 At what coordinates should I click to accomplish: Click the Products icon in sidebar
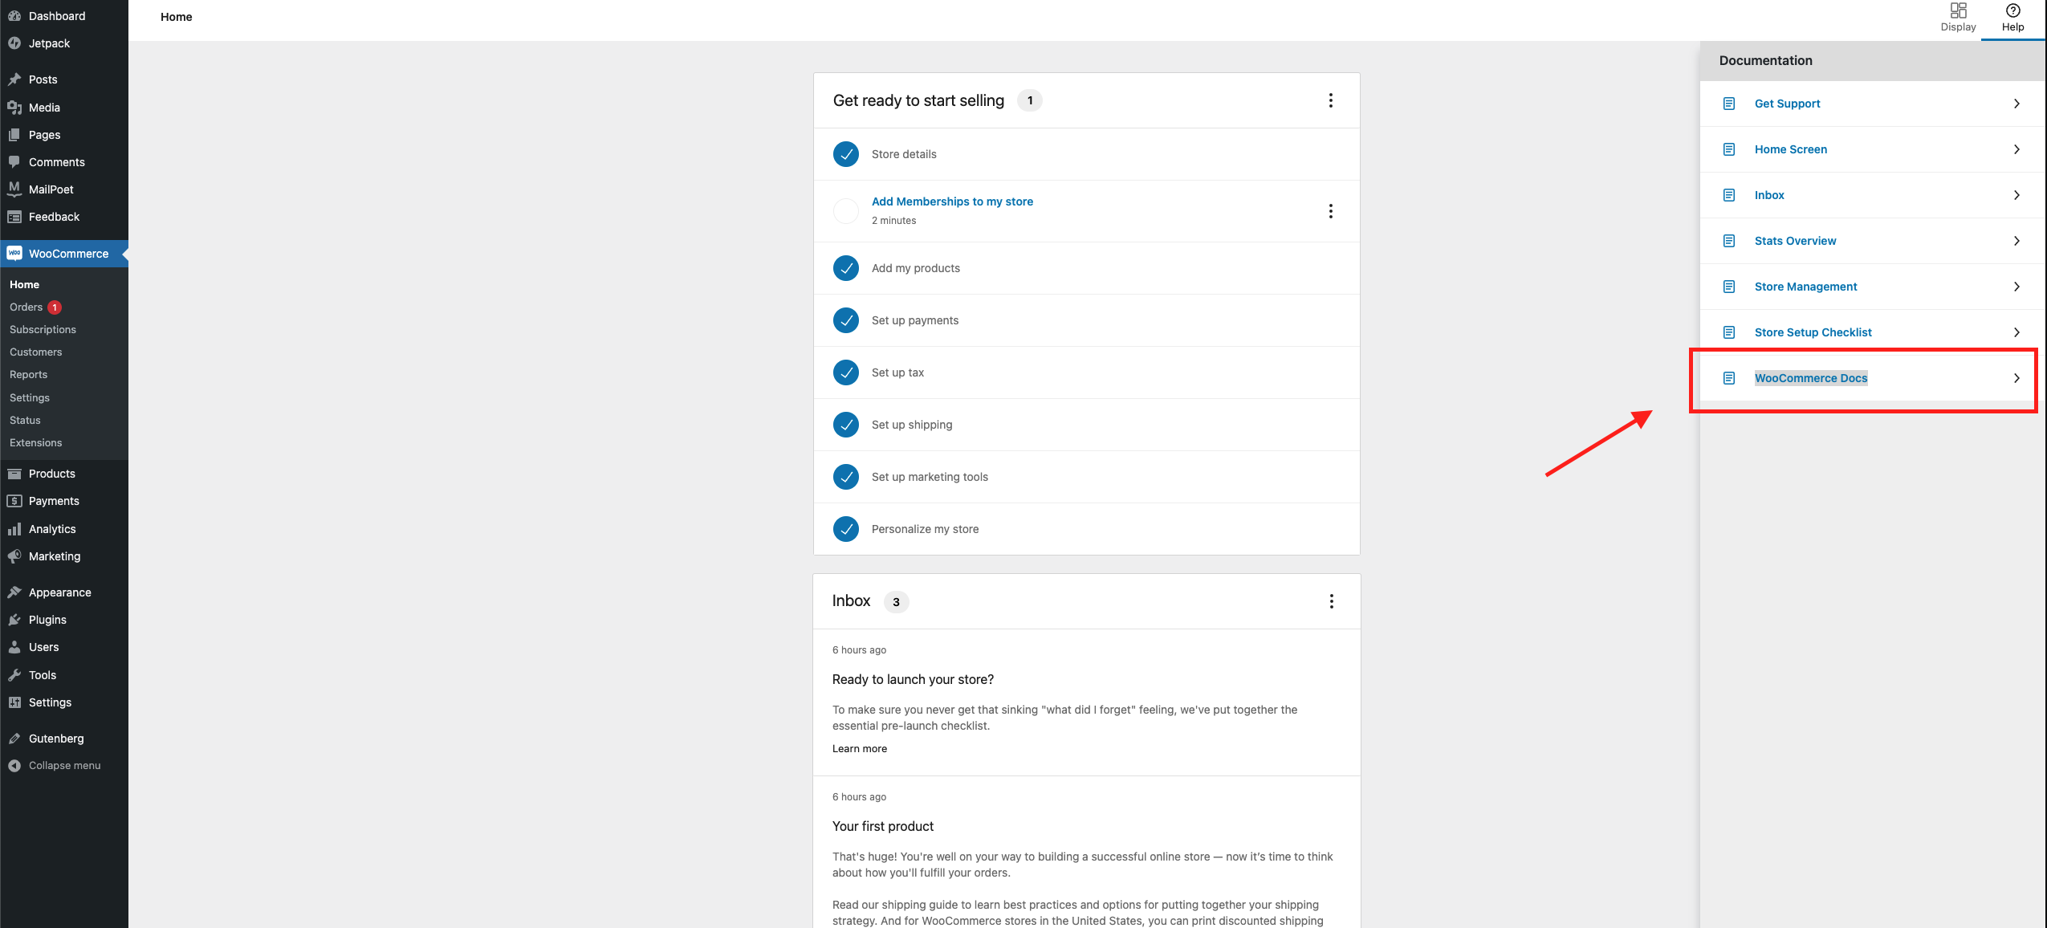point(14,474)
